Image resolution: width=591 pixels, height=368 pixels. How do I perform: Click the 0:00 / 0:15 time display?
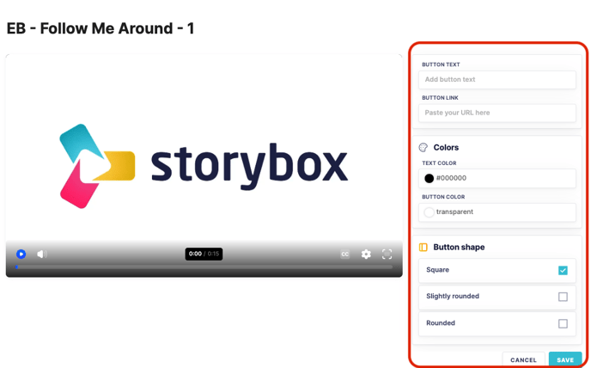tap(204, 254)
